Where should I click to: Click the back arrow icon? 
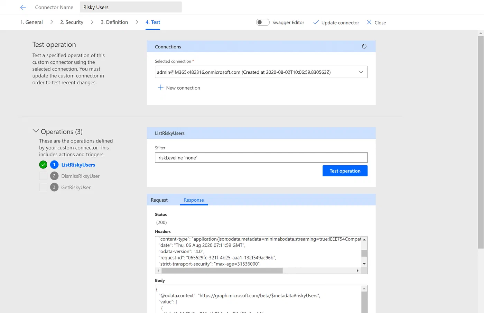[x=23, y=7]
